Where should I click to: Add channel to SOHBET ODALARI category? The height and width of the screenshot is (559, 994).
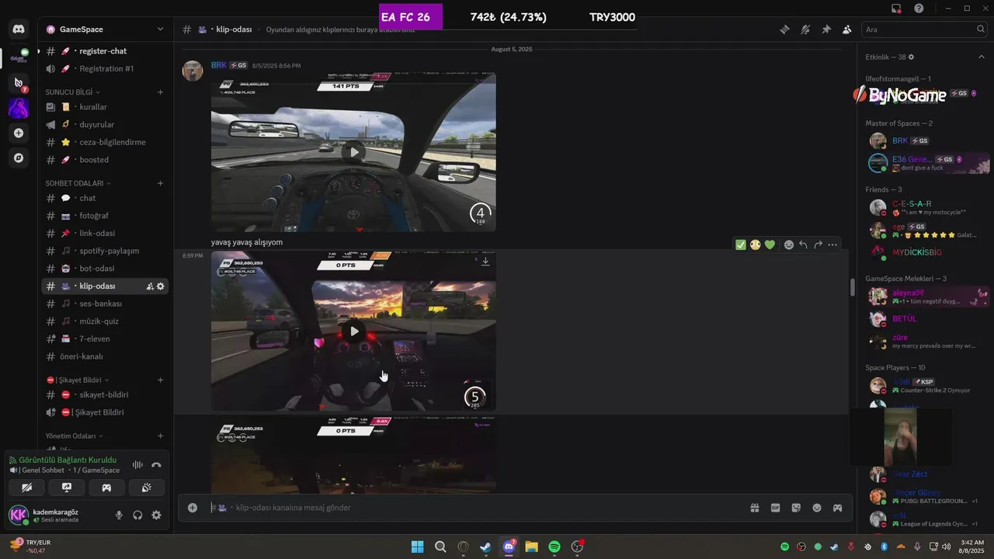click(x=160, y=183)
